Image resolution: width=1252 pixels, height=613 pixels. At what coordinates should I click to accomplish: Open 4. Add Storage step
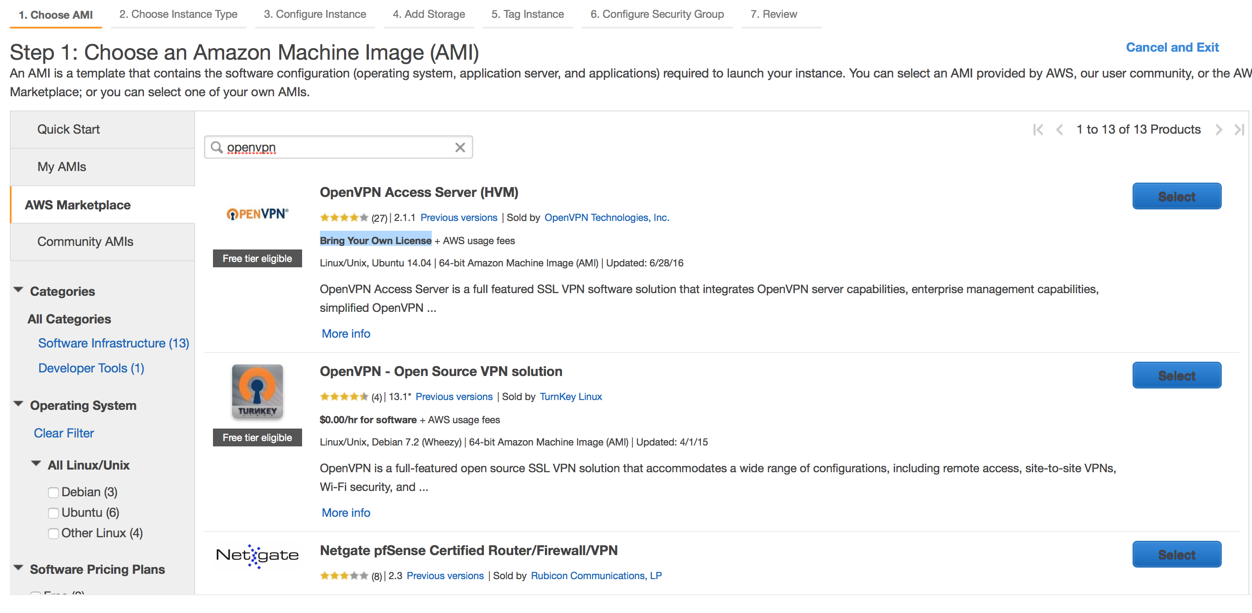click(429, 15)
